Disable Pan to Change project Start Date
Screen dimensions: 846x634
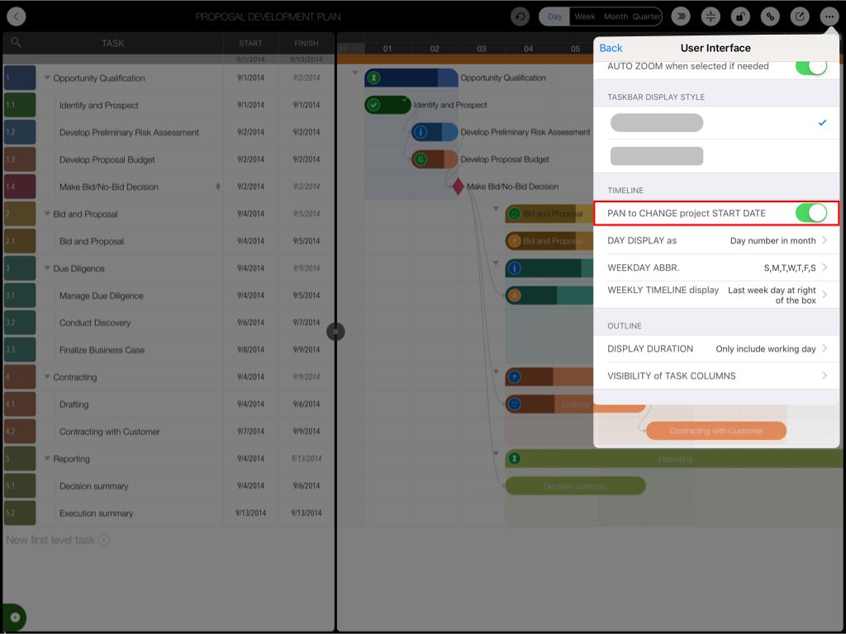pyautogui.click(x=810, y=213)
